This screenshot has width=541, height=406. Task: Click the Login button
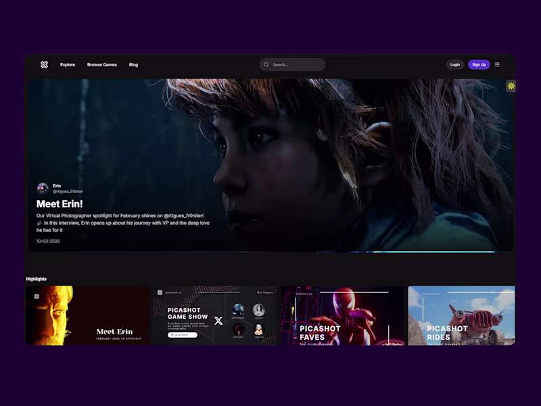click(x=455, y=64)
